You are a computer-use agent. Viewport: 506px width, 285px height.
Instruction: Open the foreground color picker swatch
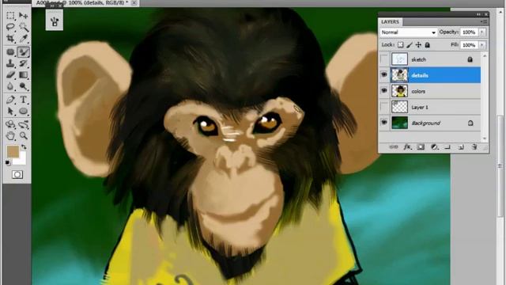pos(13,151)
